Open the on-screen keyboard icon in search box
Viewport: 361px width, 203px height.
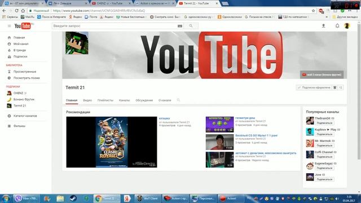180,26
